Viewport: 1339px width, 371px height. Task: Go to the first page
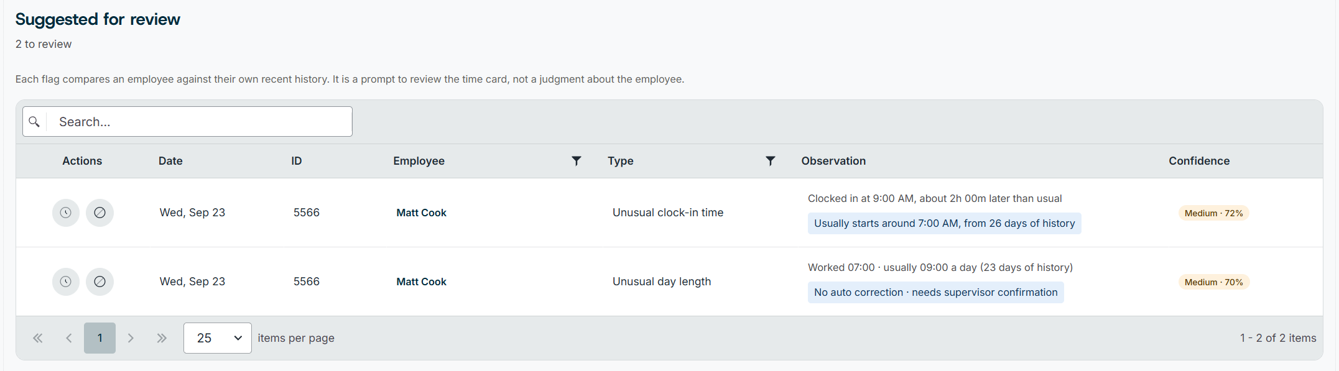(38, 338)
